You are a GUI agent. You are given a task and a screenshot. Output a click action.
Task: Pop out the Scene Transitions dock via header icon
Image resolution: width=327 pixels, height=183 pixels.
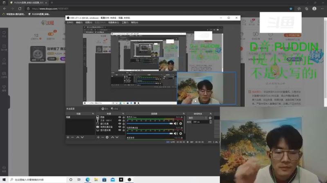tap(211, 114)
